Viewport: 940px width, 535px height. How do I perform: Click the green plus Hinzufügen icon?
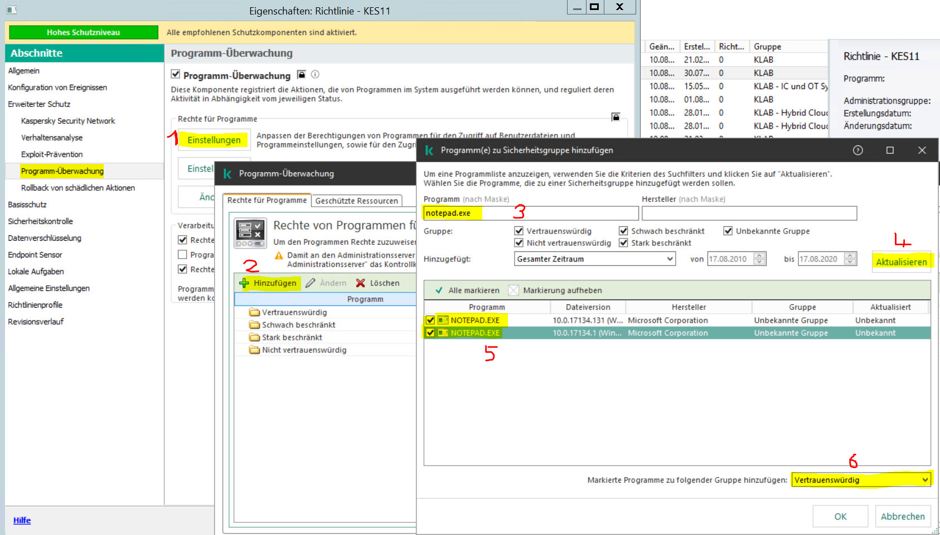click(x=244, y=283)
